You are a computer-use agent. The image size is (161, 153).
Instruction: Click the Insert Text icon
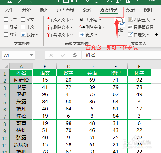50,20
